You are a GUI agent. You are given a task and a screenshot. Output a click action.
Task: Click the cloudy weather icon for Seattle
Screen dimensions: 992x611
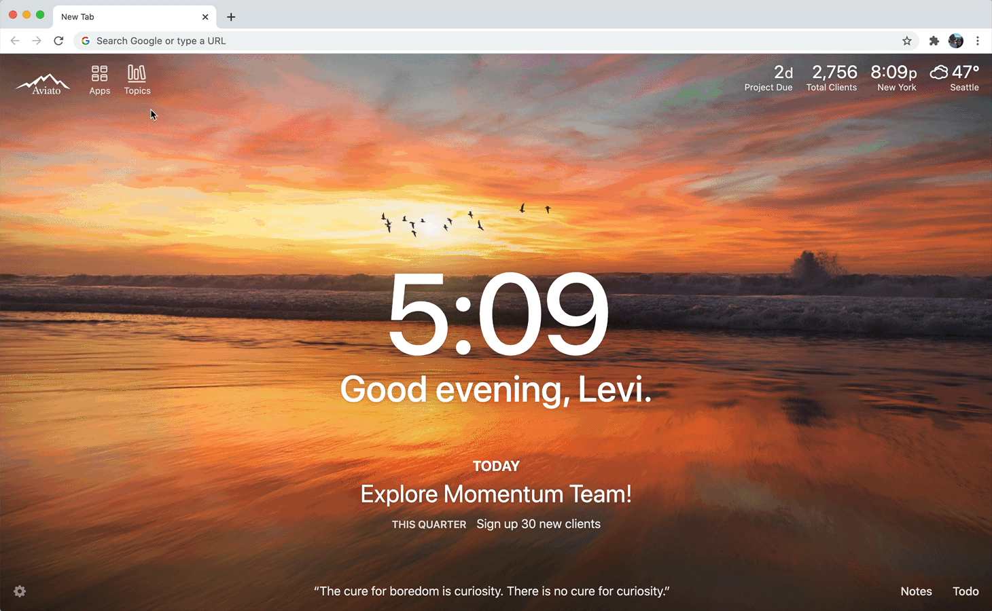939,72
